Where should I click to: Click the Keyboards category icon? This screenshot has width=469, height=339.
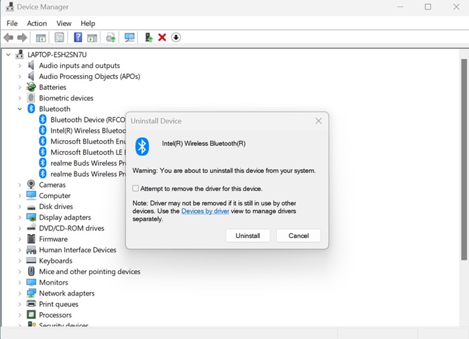coord(31,261)
